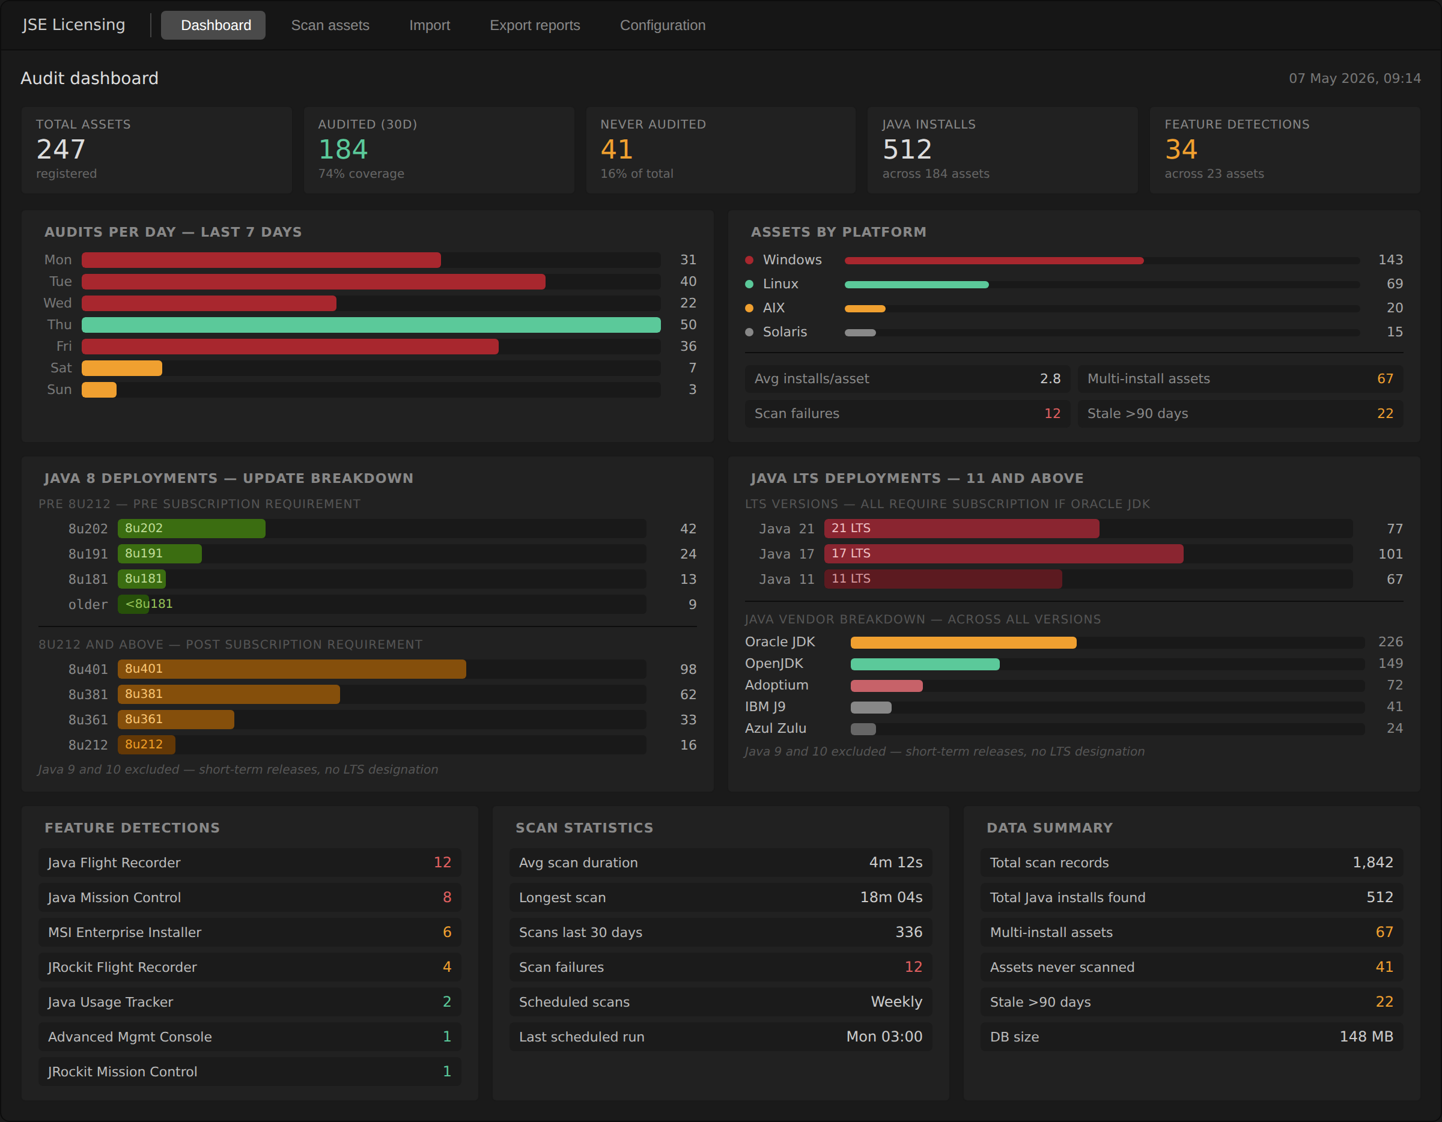The height and width of the screenshot is (1122, 1442).
Task: Open the Dashboard tab
Action: 213,25
